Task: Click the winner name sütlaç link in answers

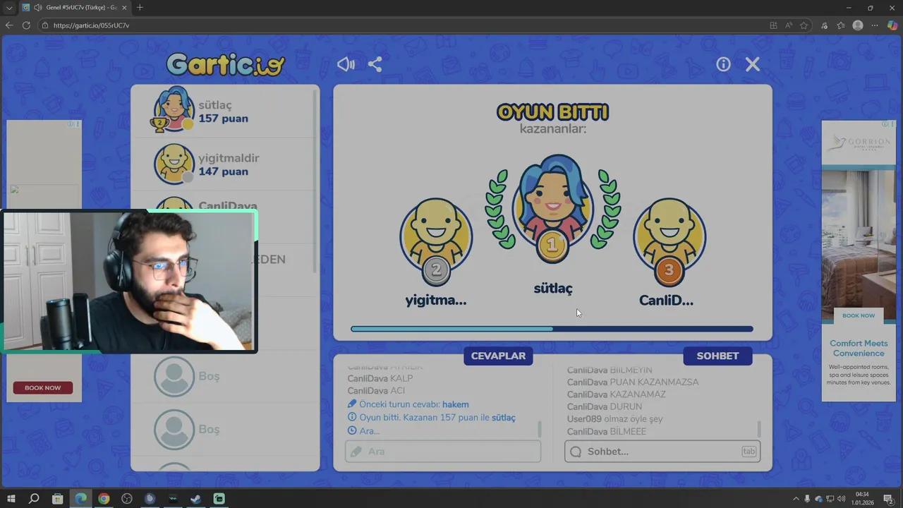Action: coord(503,418)
